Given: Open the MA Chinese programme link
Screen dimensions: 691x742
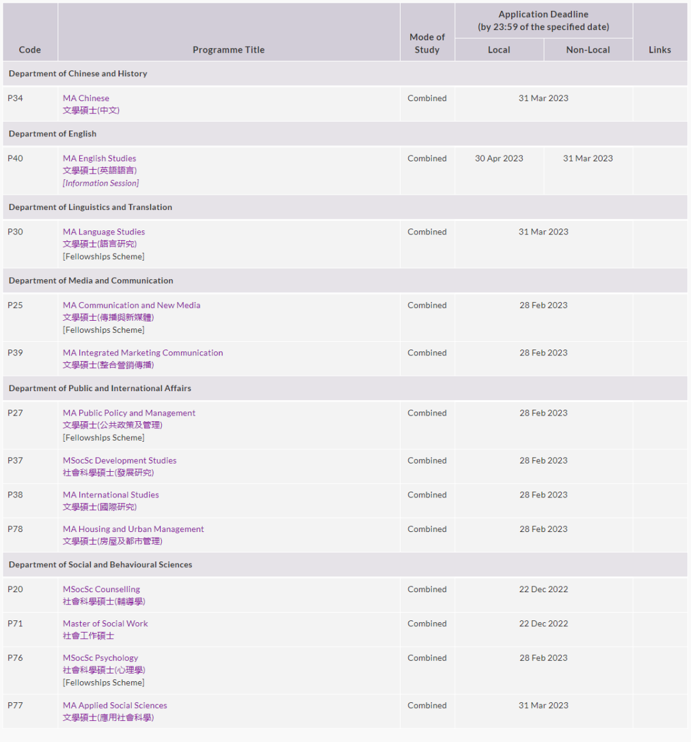Looking at the screenshot, I should [86, 98].
